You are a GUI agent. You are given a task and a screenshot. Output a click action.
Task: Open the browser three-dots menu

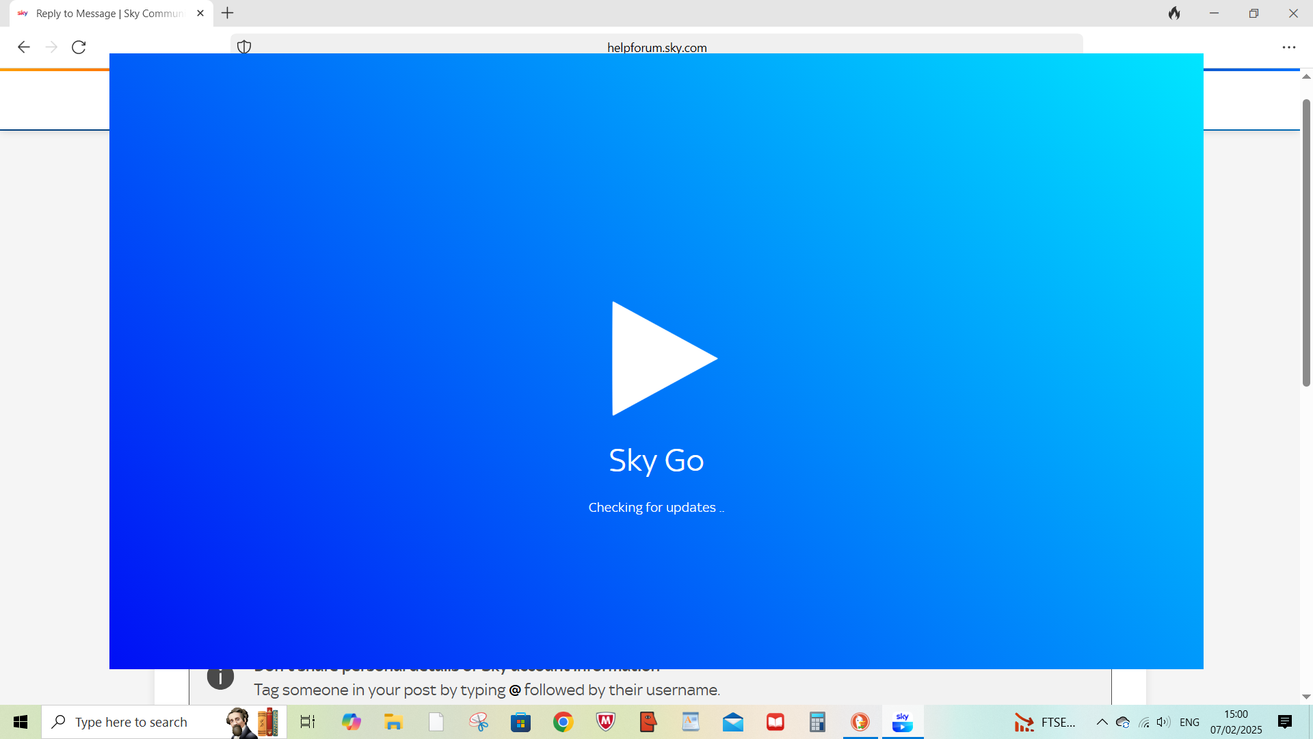tap(1288, 47)
